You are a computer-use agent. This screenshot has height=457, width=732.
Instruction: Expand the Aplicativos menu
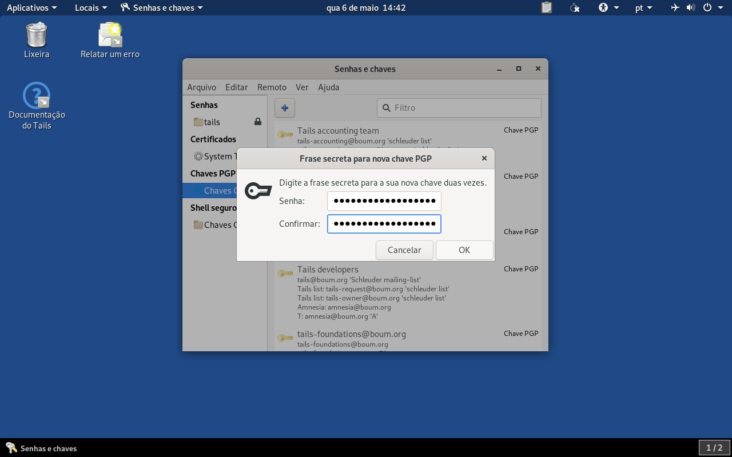32,7
